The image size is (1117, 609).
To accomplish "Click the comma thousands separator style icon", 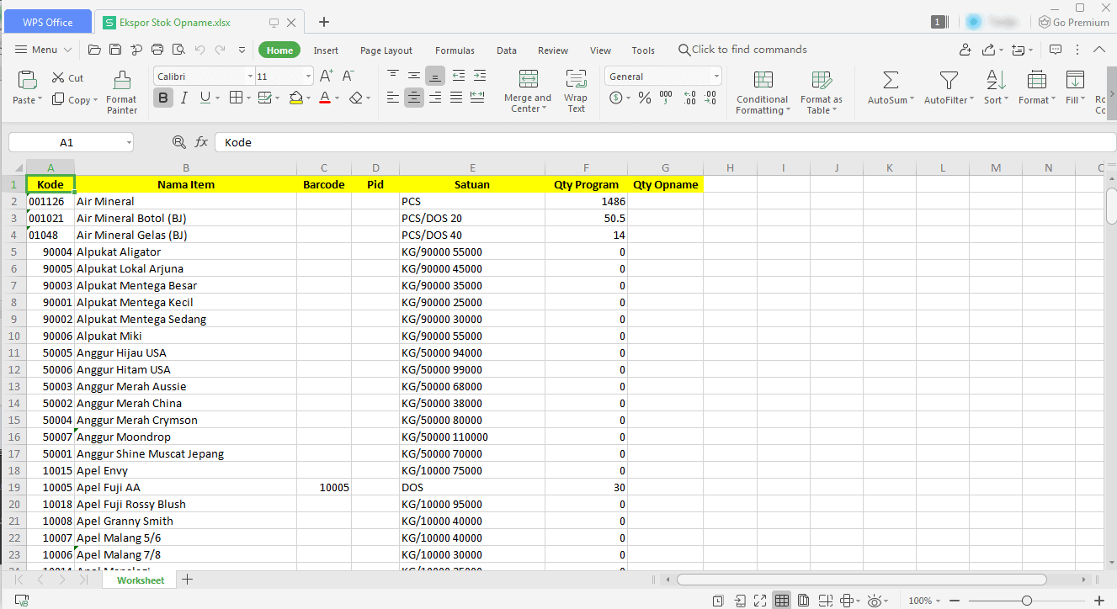I will 666,98.
